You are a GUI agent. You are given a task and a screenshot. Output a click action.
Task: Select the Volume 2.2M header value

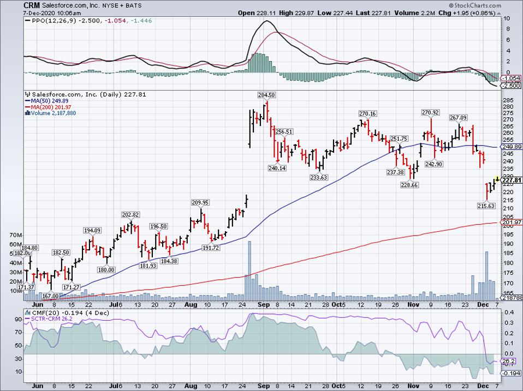tap(415, 13)
